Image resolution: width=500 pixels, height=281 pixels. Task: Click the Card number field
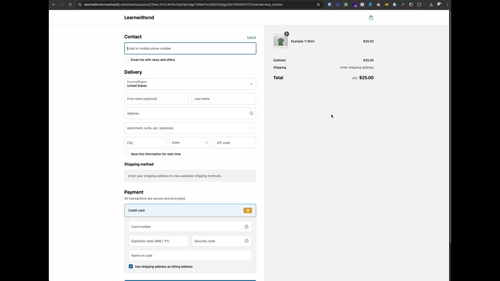190,226
